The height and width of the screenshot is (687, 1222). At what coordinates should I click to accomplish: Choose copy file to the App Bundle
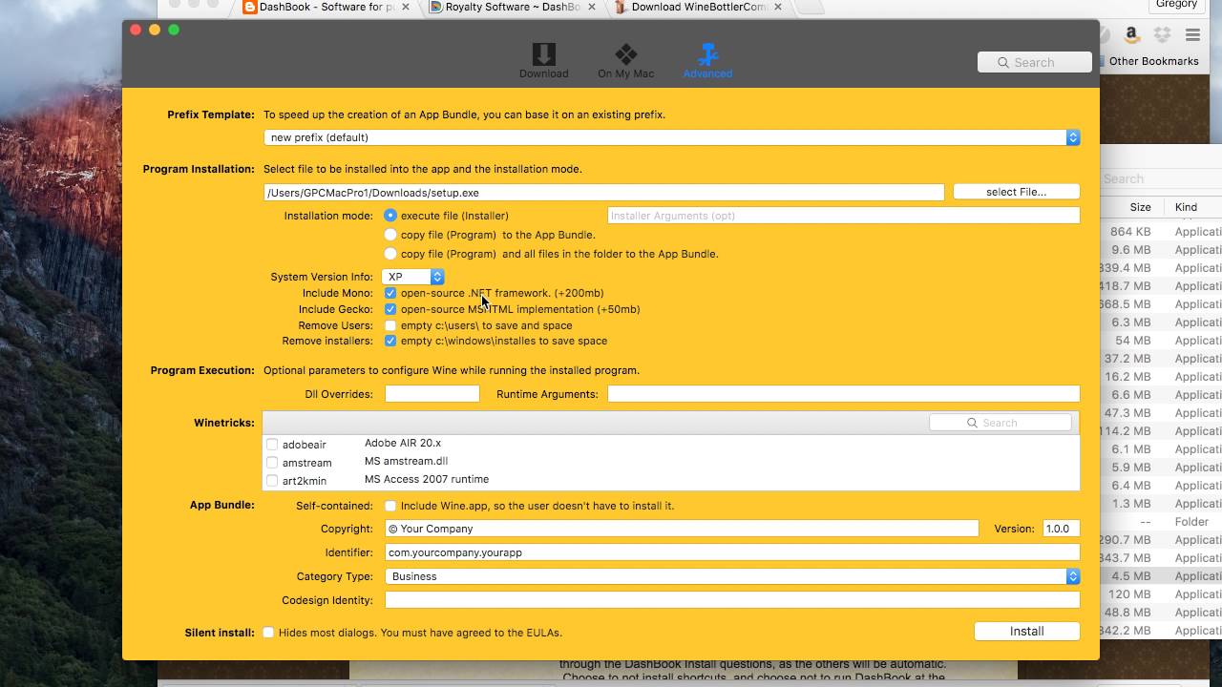click(390, 235)
